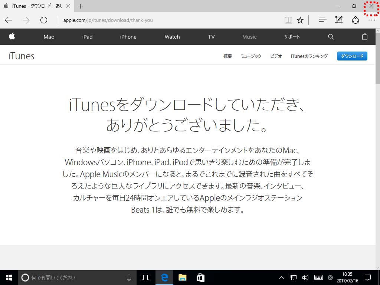380x285 pixels.
Task: Click the address bar URL field
Action: [x=167, y=20]
